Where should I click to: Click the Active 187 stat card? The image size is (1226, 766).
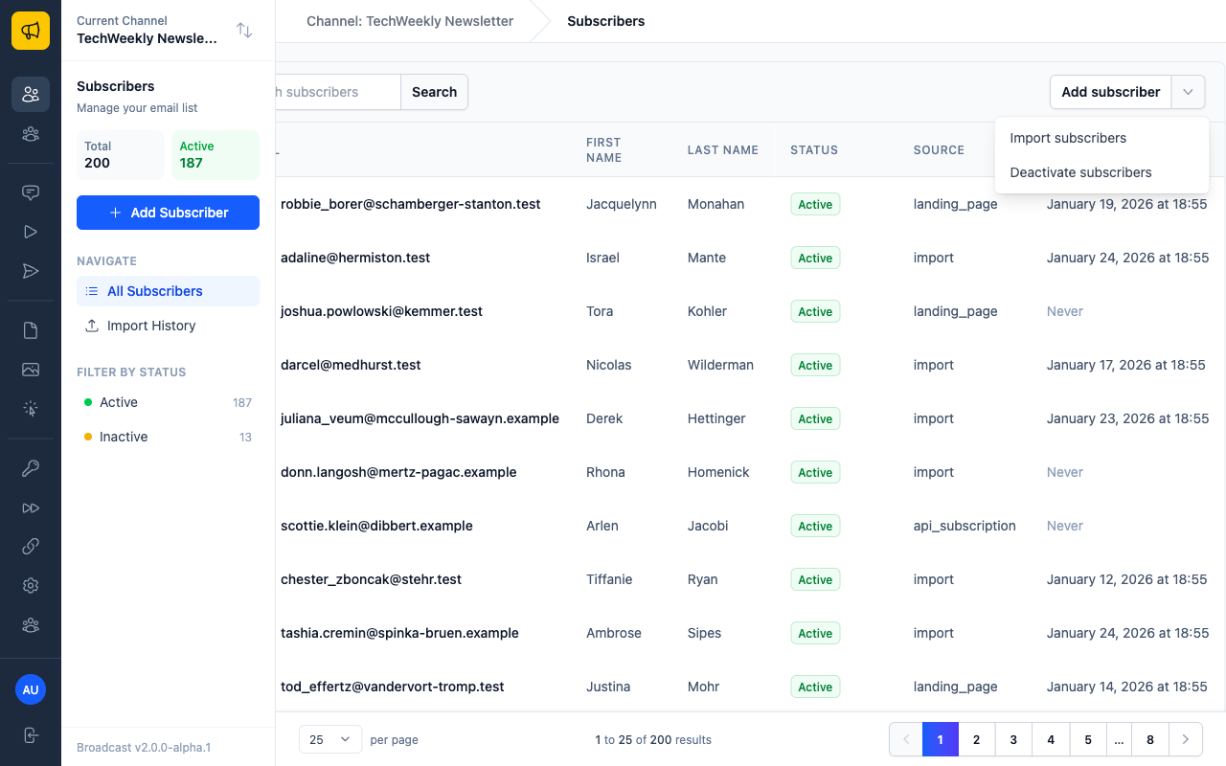(216, 155)
